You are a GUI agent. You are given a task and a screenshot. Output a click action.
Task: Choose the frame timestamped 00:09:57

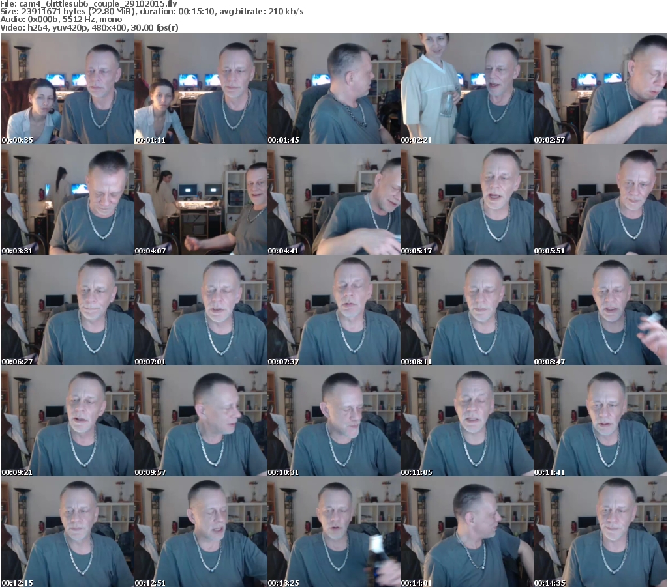201,421
